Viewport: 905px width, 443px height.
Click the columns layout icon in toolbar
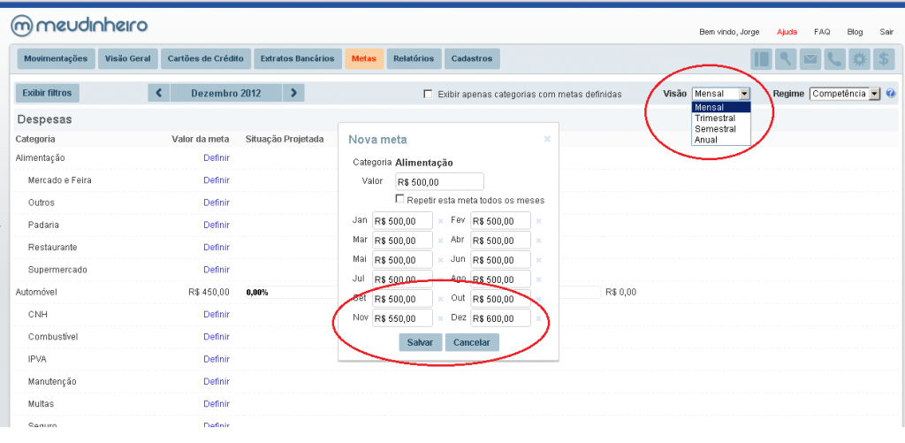click(x=761, y=59)
